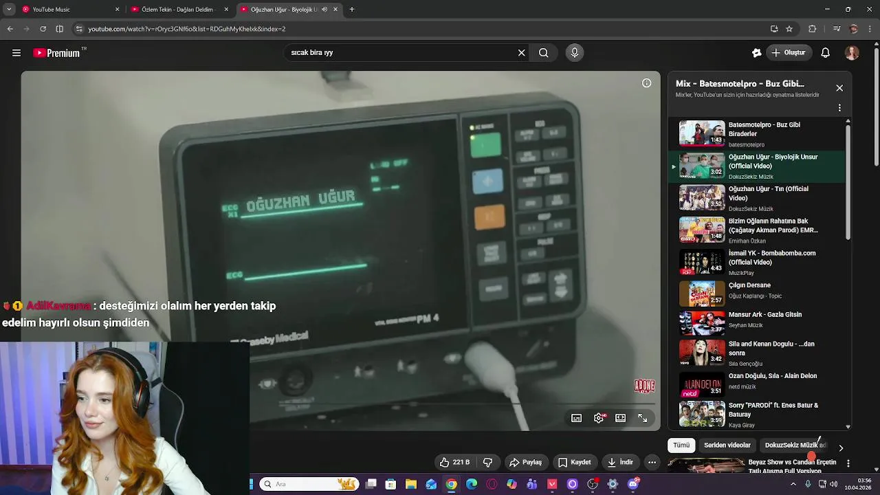Submit search with magnifier button
Viewport: 880px width, 495px height.
pos(543,53)
